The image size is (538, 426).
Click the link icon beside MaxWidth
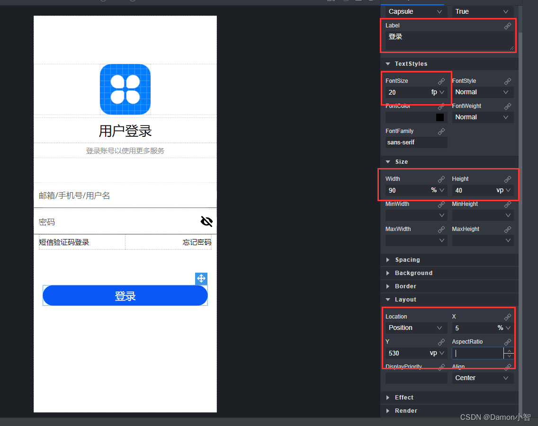441,230
